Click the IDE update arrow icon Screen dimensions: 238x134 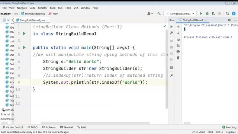pos(234,13)
